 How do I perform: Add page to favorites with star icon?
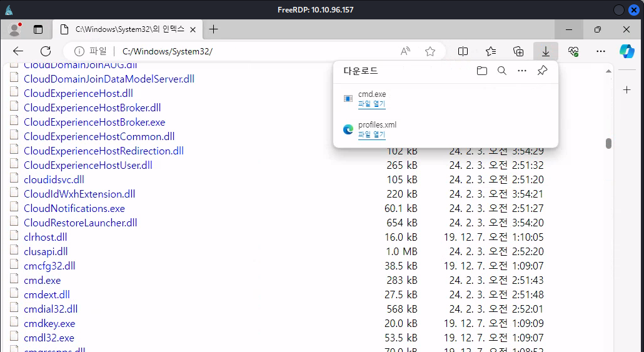pos(430,51)
